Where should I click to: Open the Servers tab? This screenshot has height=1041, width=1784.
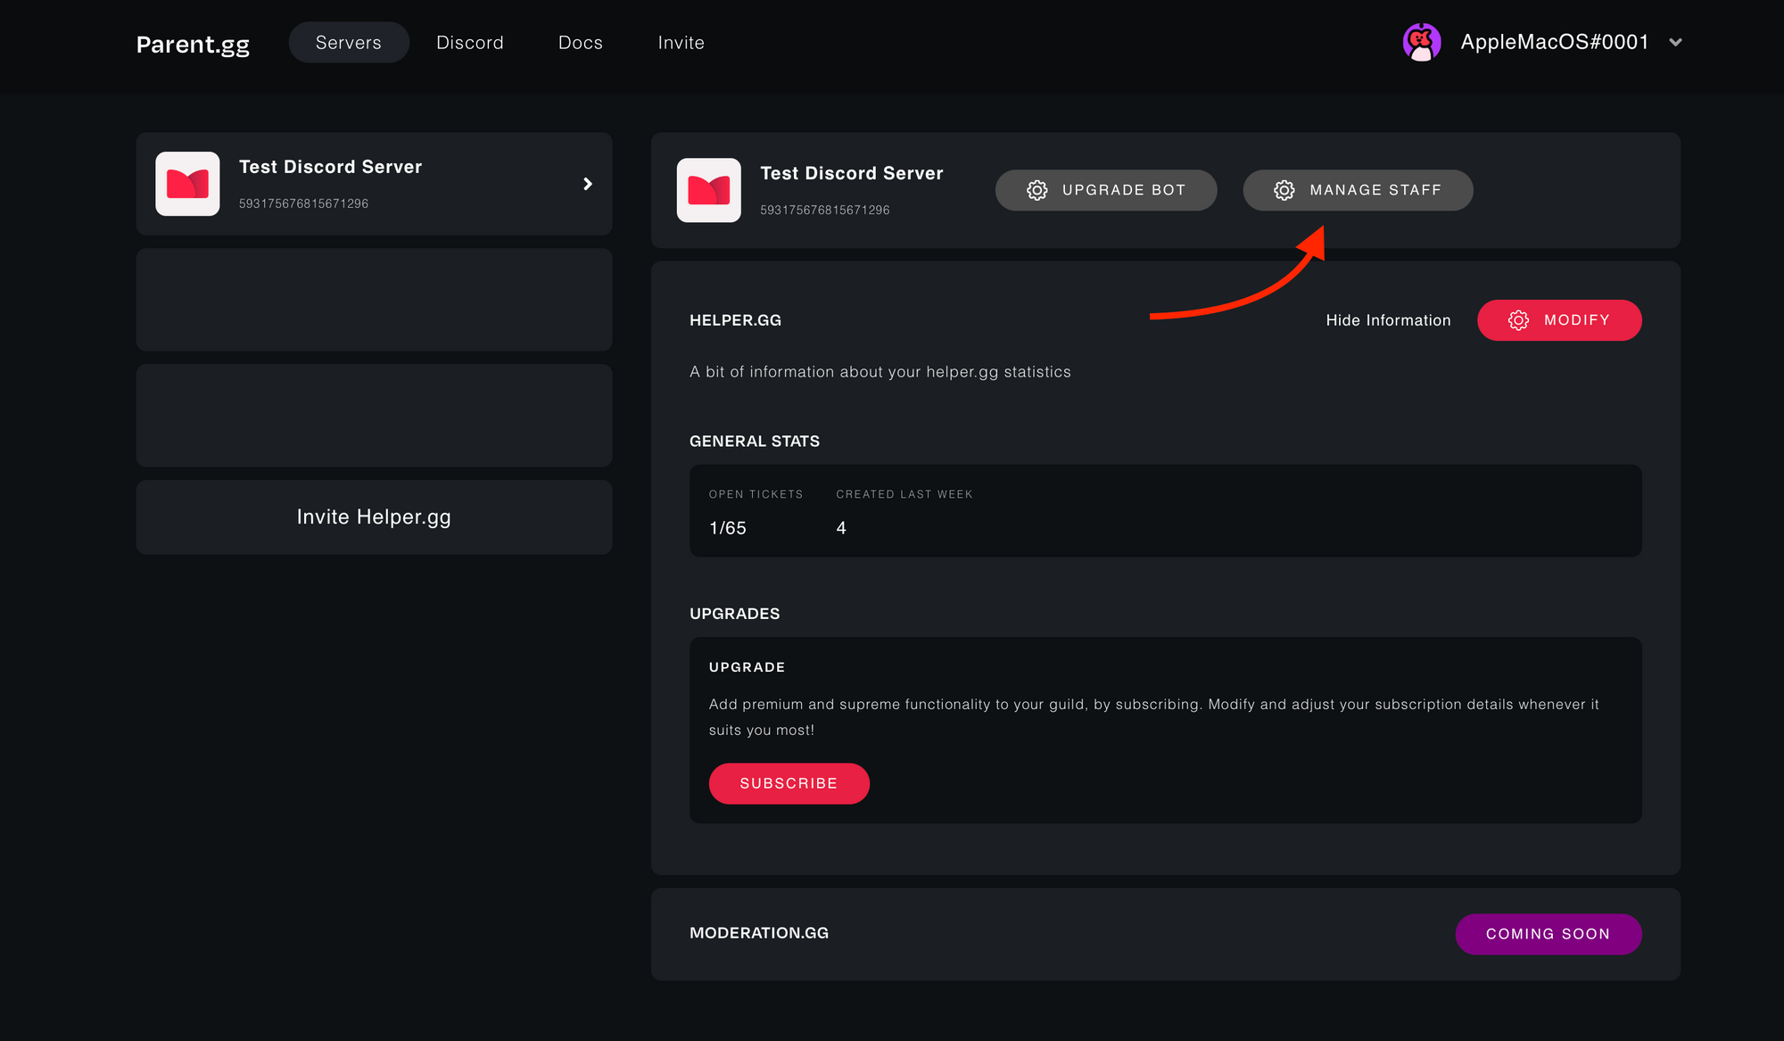click(x=349, y=42)
